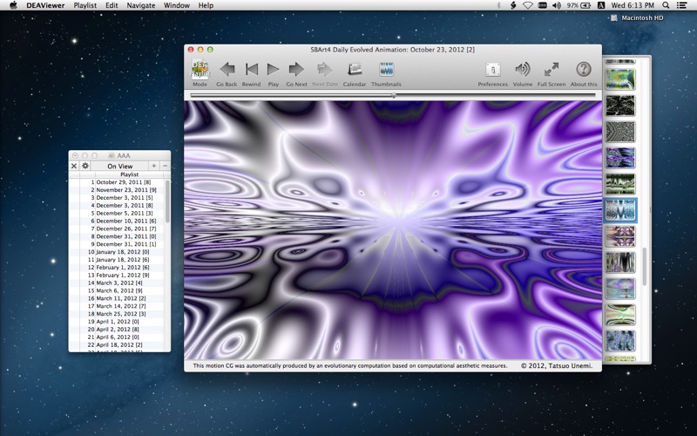Open the gear actions dropdown in playlist
Viewport: 697px width, 436px height.
(85, 166)
